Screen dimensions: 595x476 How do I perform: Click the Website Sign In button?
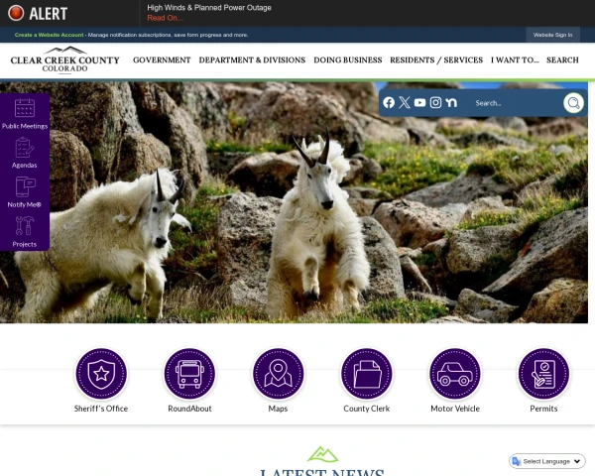pyautogui.click(x=552, y=35)
